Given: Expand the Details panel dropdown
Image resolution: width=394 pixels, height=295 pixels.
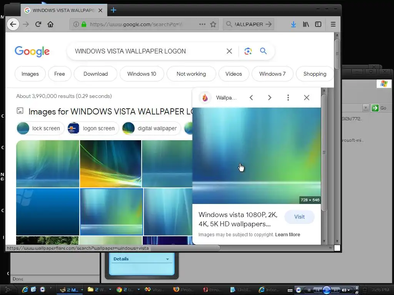Looking at the screenshot, I should pyautogui.click(x=167, y=259).
